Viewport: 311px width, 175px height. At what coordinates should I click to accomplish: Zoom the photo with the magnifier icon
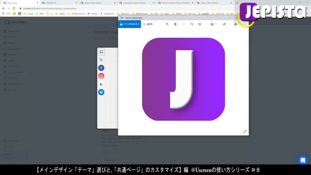(167, 24)
